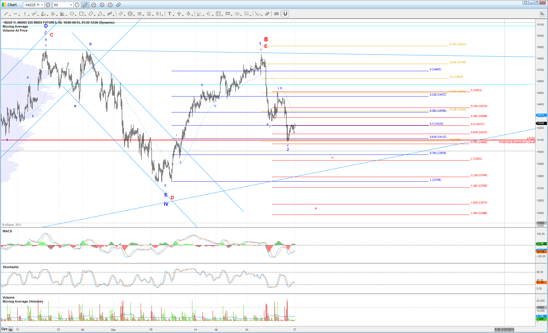Select the regression channel lines tool

(110, 14)
